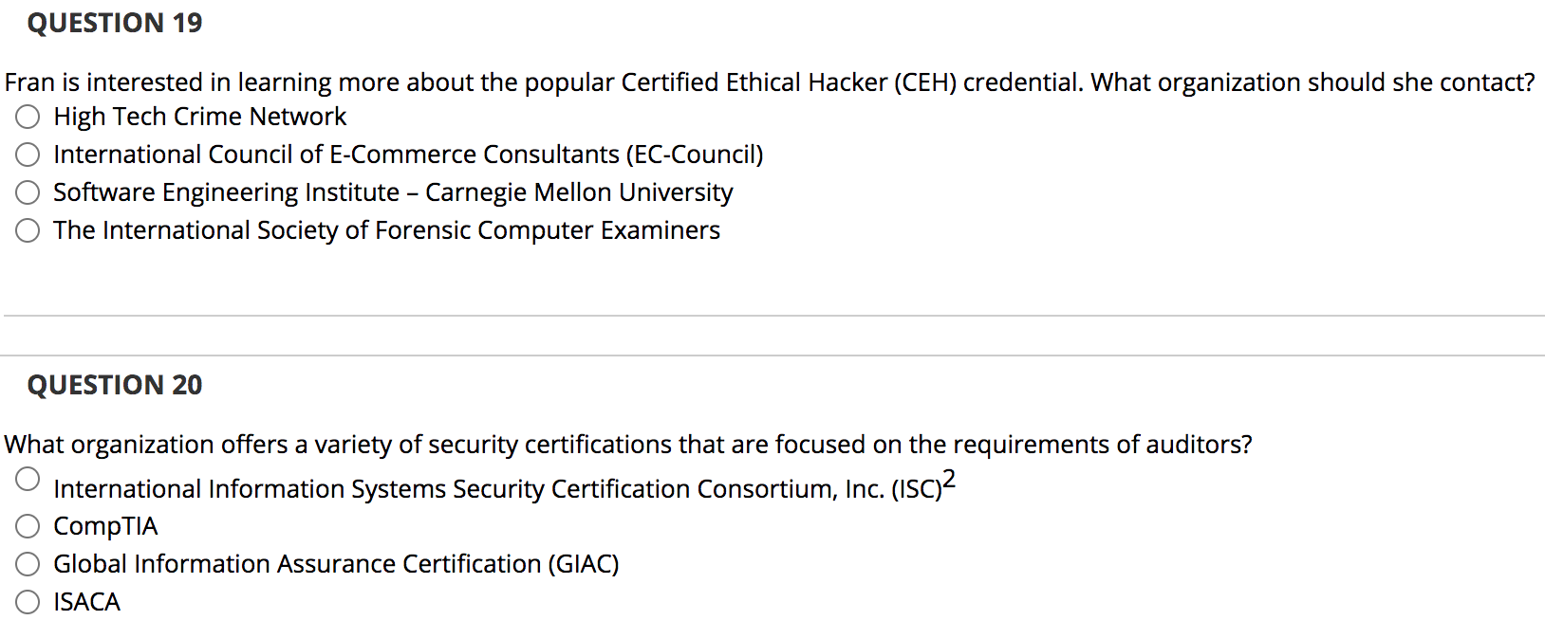
Task: Click the QUESTION 20 heading
Action: click(115, 384)
